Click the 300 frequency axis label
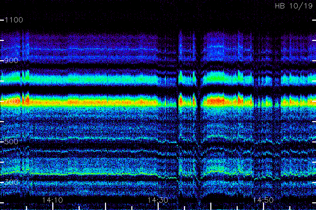The height and width of the screenshot is (210, 316). click(11, 182)
